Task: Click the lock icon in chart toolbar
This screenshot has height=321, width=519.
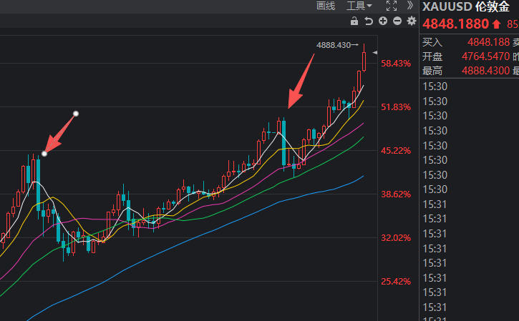Action: click(x=354, y=21)
